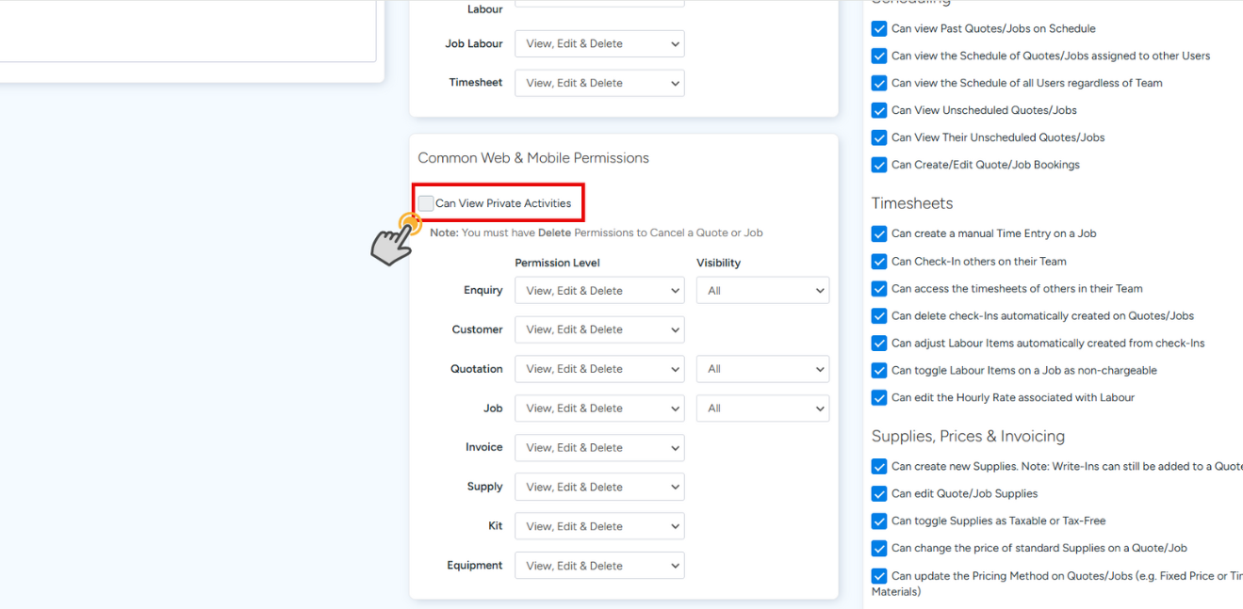Toggle Can toggle Supplies as Taxable checkbox
The image size is (1243, 609).
point(879,521)
